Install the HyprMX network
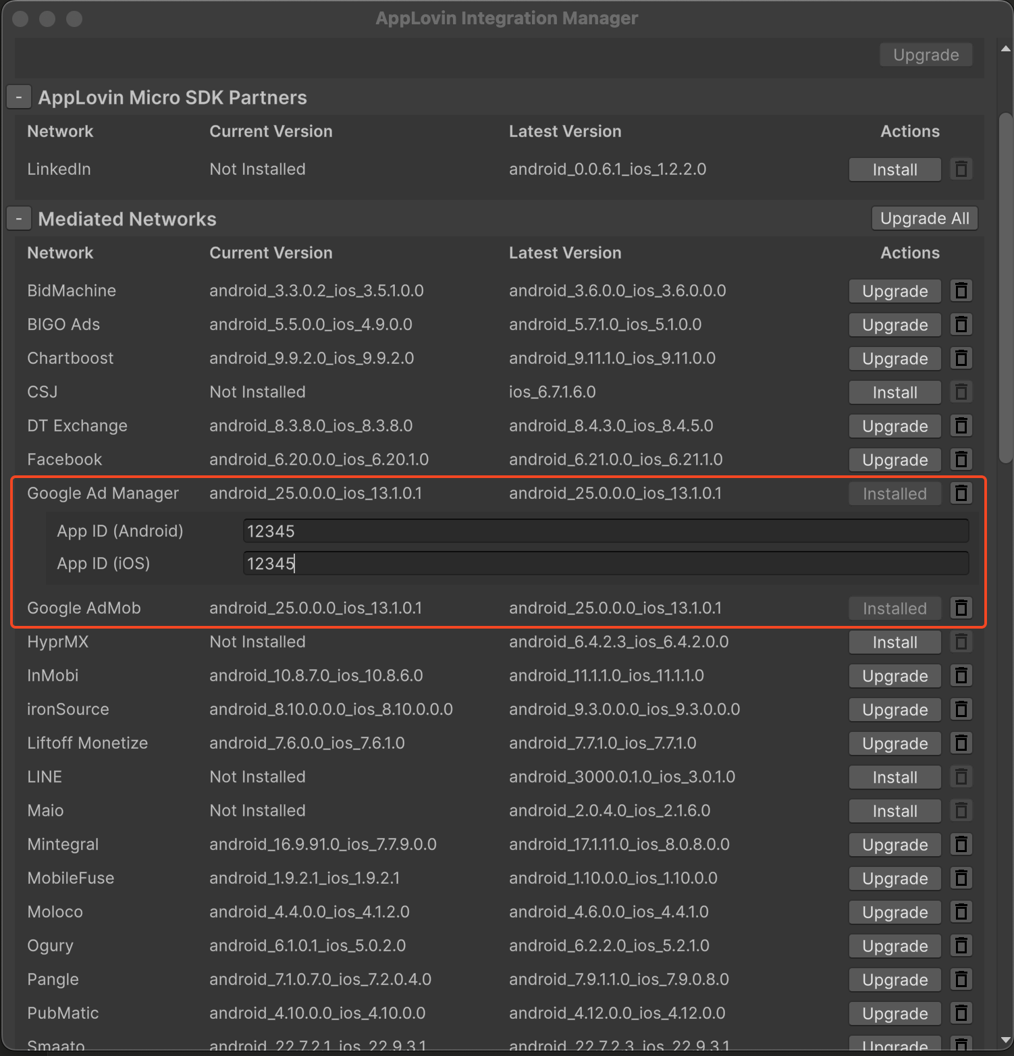Screen dimensions: 1014x1056 click(895, 642)
